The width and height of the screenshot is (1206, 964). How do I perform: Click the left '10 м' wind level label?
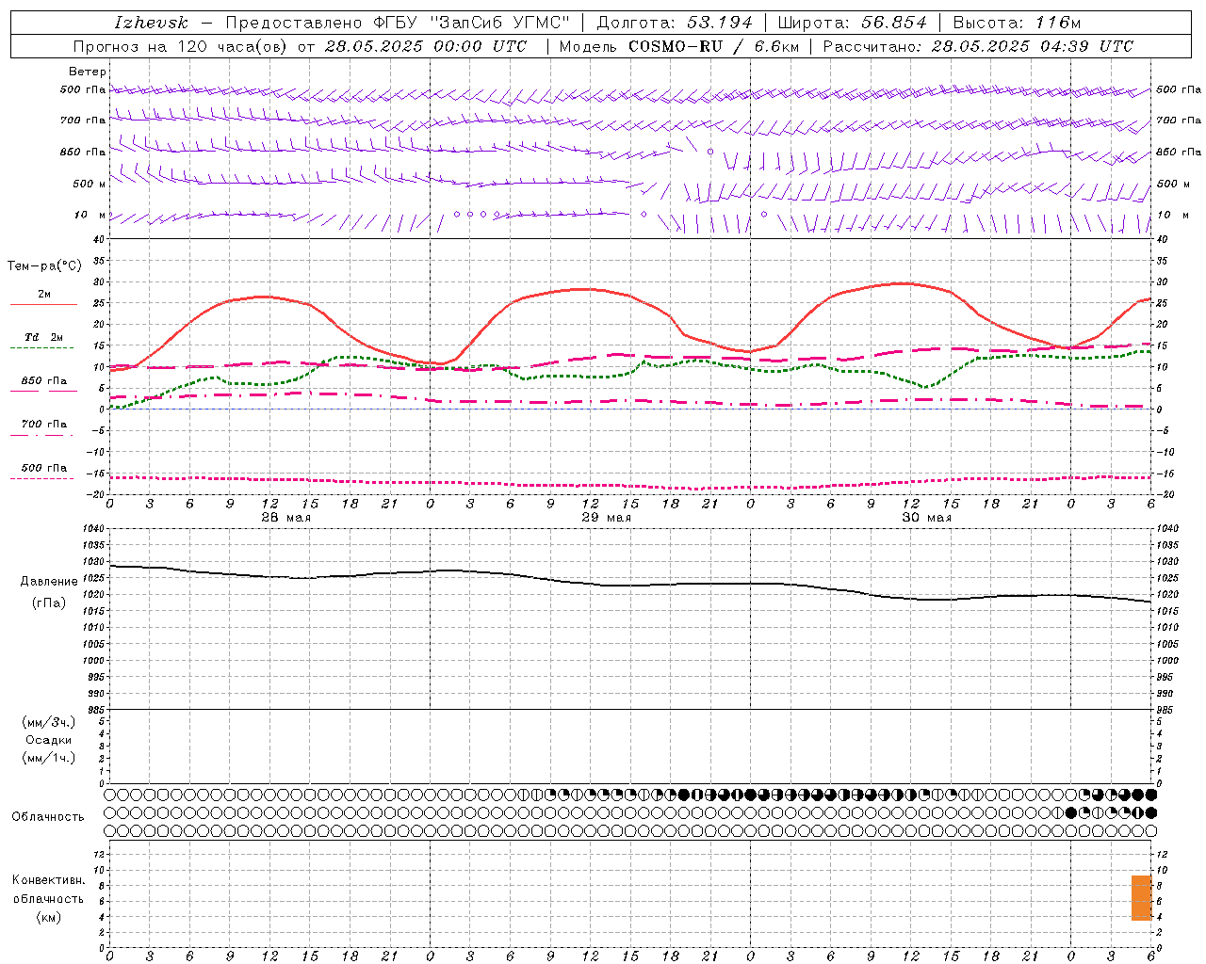click(90, 216)
